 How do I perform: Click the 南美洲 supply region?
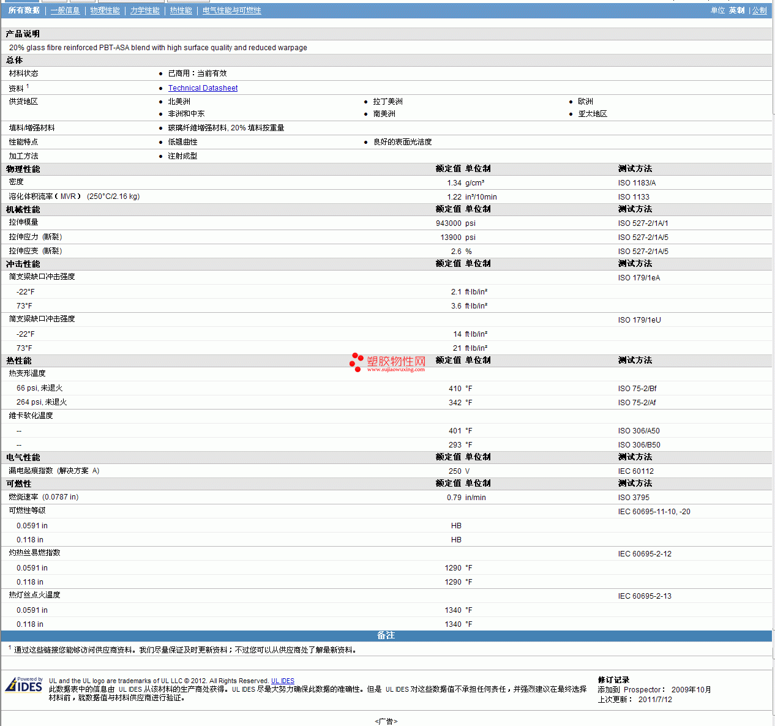point(384,114)
